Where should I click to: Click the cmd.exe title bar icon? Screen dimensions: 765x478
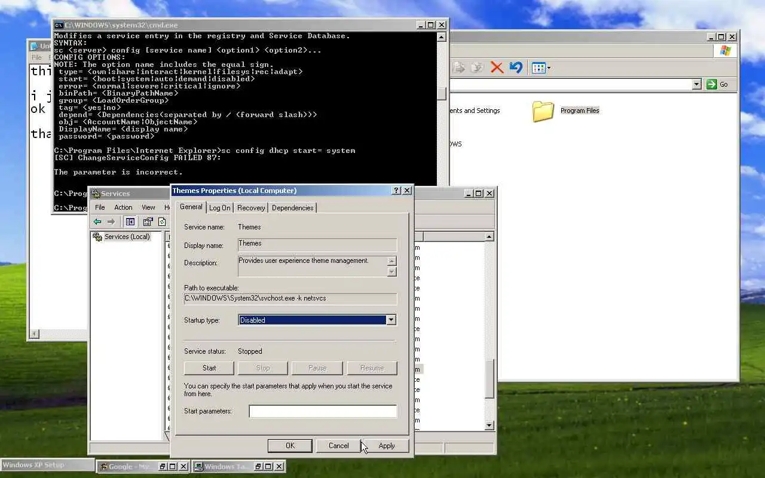[x=59, y=25]
